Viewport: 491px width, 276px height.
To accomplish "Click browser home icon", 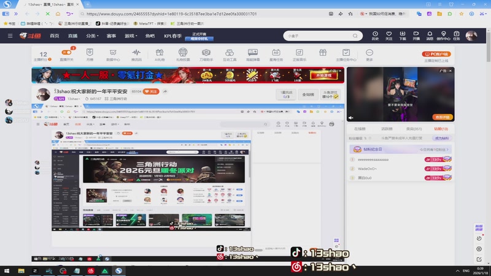I will (x=58, y=13).
